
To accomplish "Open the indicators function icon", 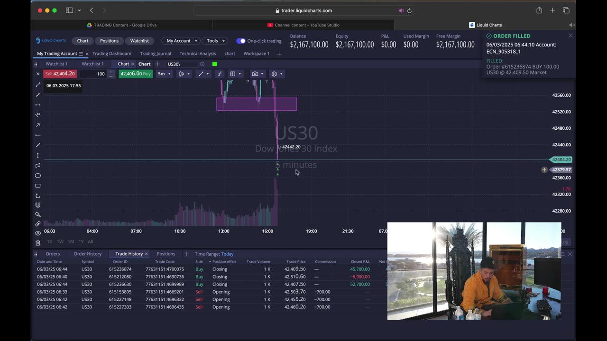I will [220, 74].
